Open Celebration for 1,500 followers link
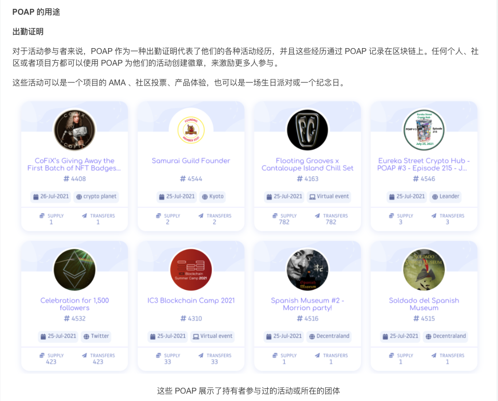Viewport: 498px width, 401px height. [75, 304]
